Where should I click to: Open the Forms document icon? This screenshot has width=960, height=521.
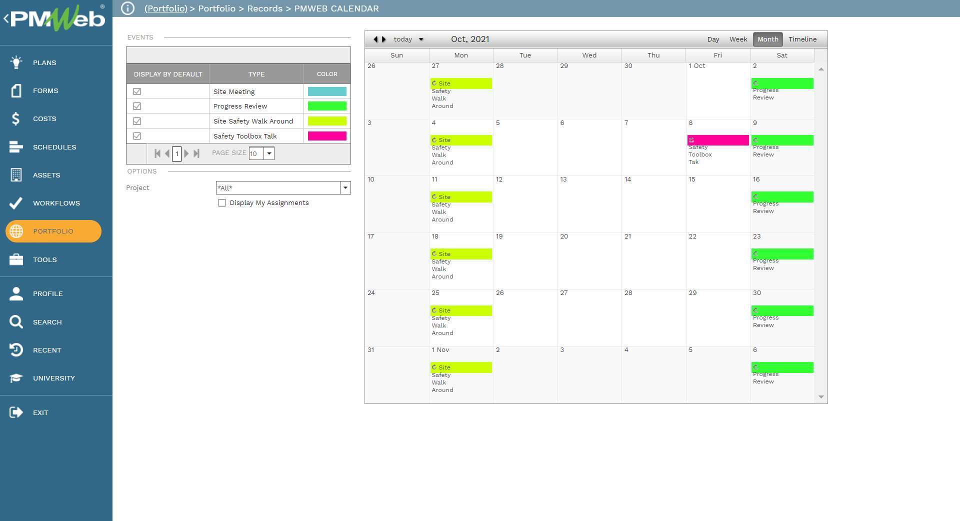click(x=16, y=90)
